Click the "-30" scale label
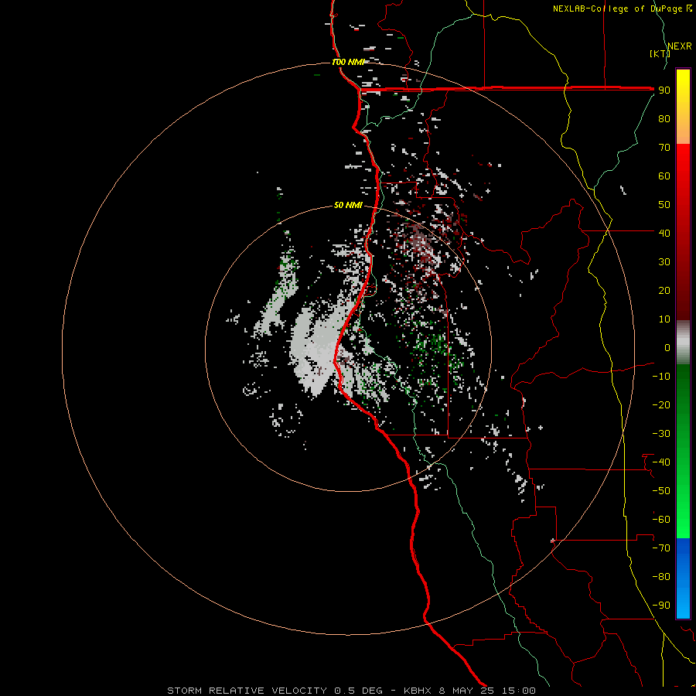 coord(661,434)
